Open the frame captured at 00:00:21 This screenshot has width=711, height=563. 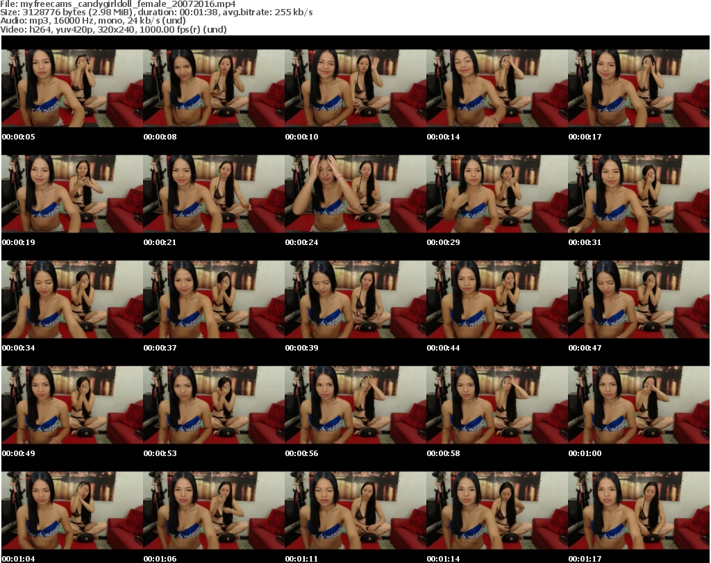coord(214,194)
